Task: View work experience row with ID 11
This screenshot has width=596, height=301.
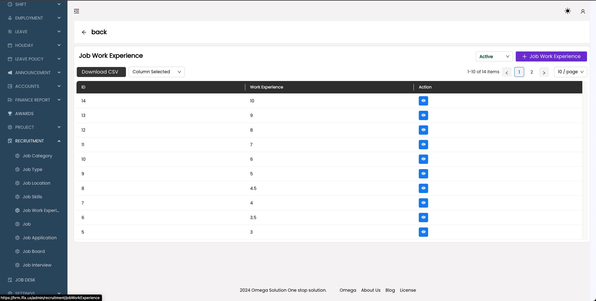Action: (423, 145)
